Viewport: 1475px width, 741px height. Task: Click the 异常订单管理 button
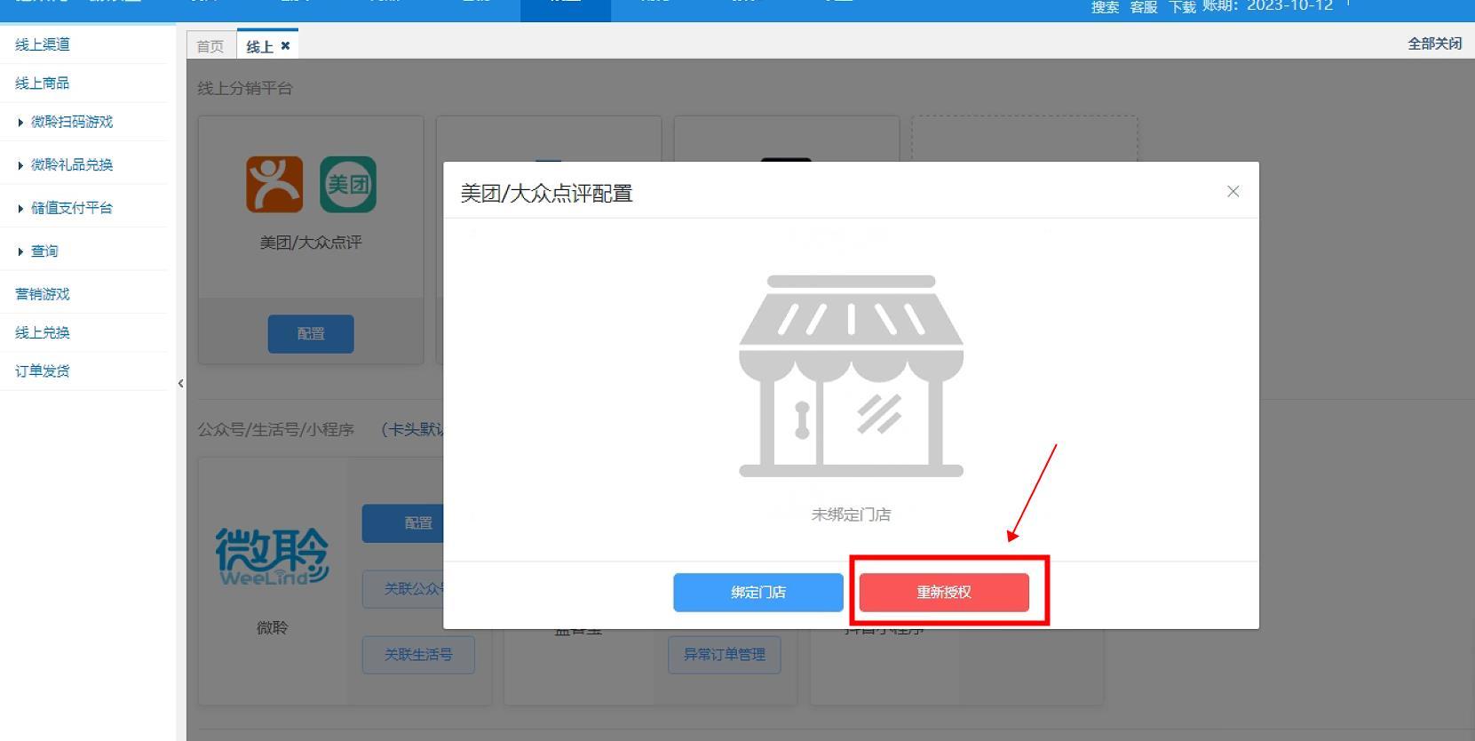tap(725, 655)
